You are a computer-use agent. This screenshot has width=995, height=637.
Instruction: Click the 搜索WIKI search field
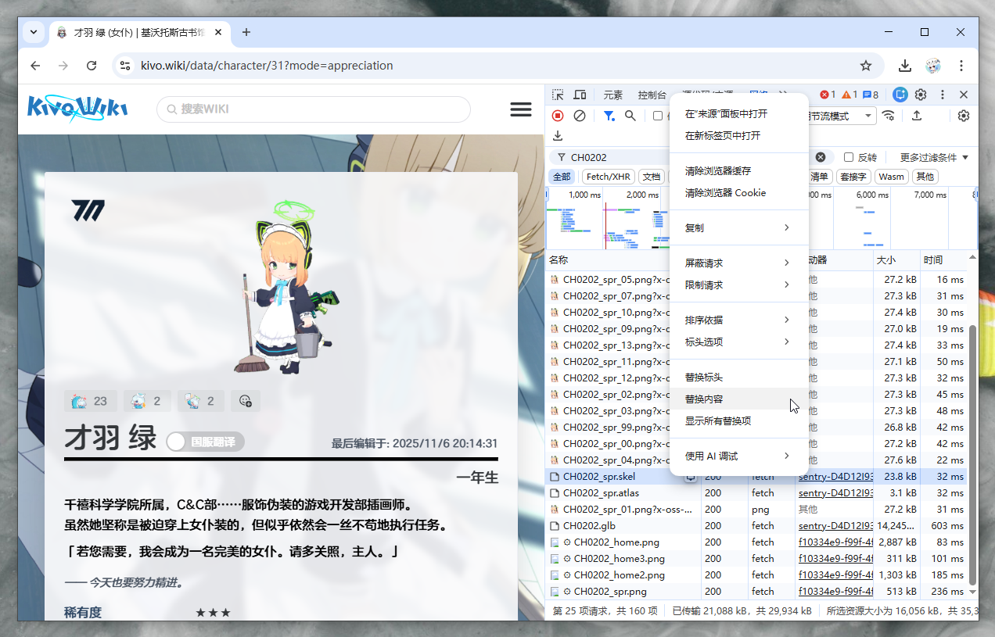pyautogui.click(x=313, y=109)
